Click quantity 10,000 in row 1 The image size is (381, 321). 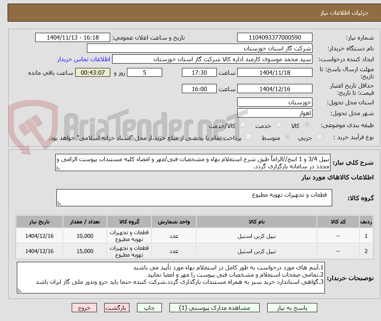pyautogui.click(x=85, y=236)
